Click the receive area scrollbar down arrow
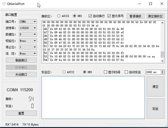This screenshot has height=128, width=168. point(162,61)
